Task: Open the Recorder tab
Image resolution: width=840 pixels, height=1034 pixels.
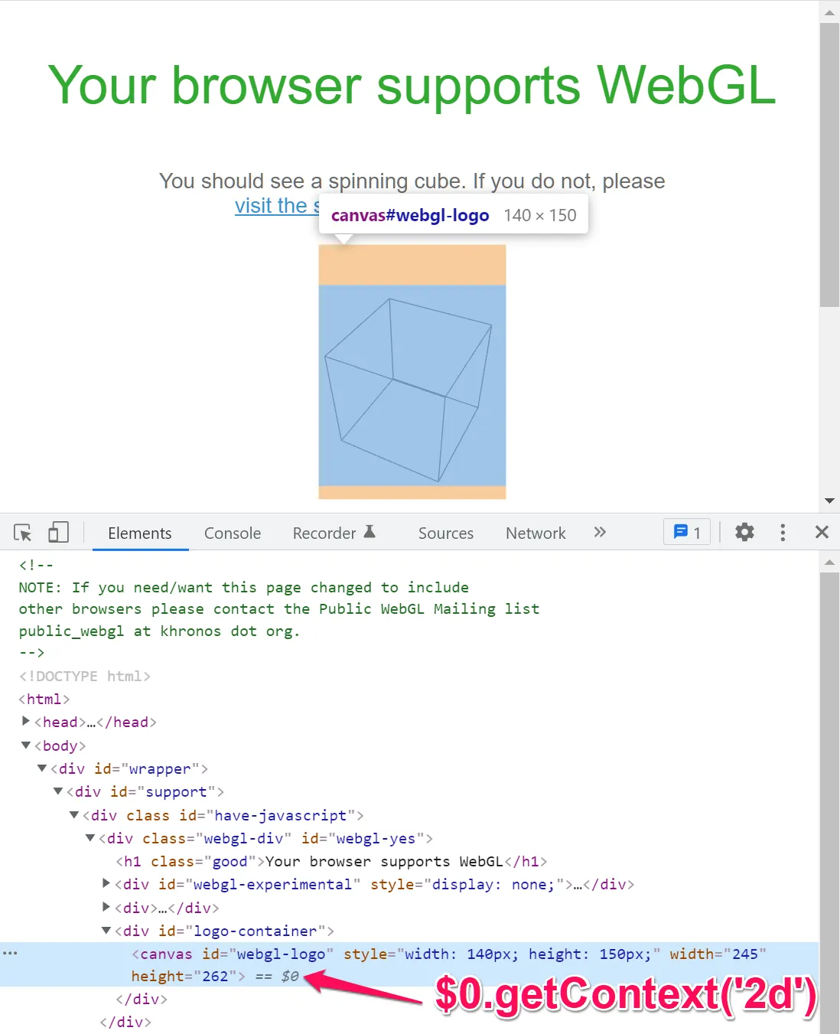Action: pos(334,533)
